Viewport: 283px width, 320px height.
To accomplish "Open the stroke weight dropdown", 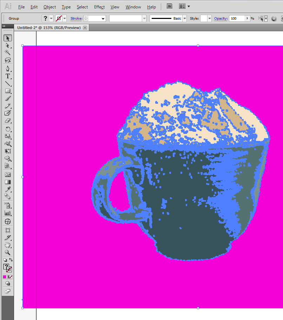I will pyautogui.click(x=103, y=19).
